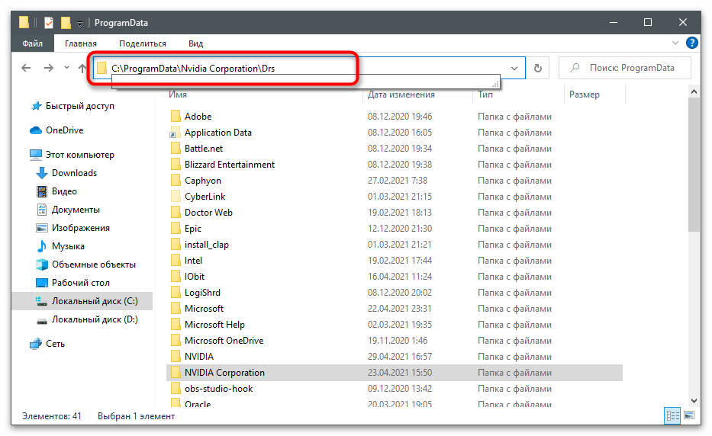The width and height of the screenshot is (712, 436).
Task: Select the Intel folder icon
Action: click(x=176, y=261)
